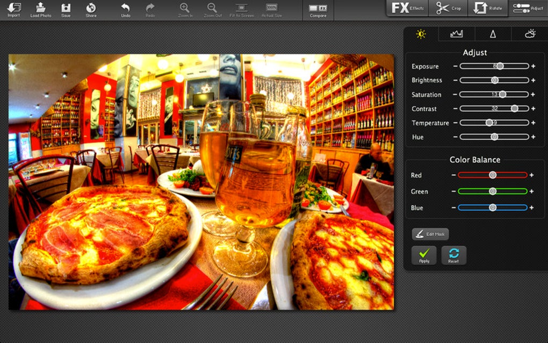
Task: Switch to the Crop tool
Action: tap(449, 8)
